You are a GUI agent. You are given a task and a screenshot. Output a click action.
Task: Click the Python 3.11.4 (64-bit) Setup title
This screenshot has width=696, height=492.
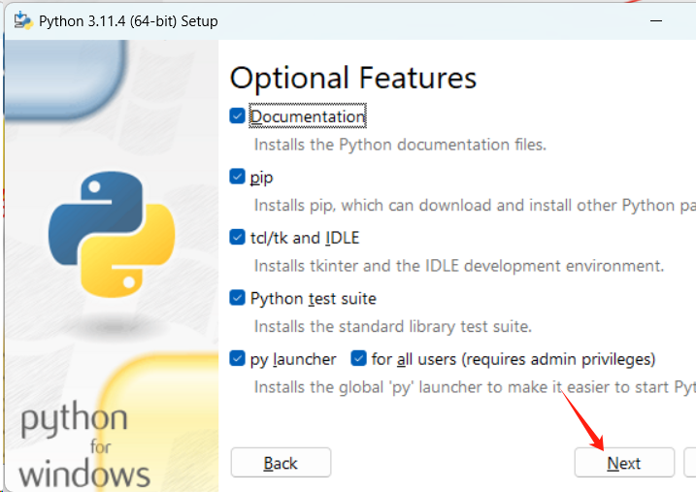coord(128,20)
